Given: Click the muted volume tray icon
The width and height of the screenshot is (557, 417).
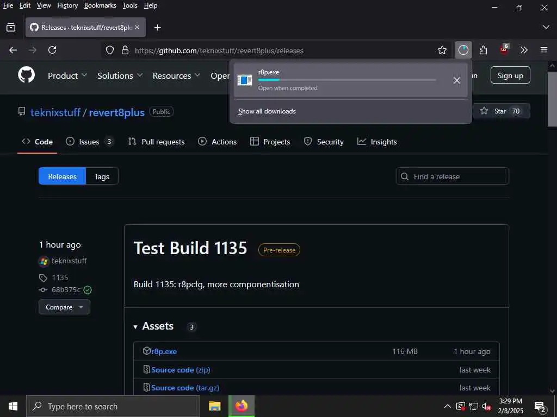Looking at the screenshot, I should [x=486, y=406].
